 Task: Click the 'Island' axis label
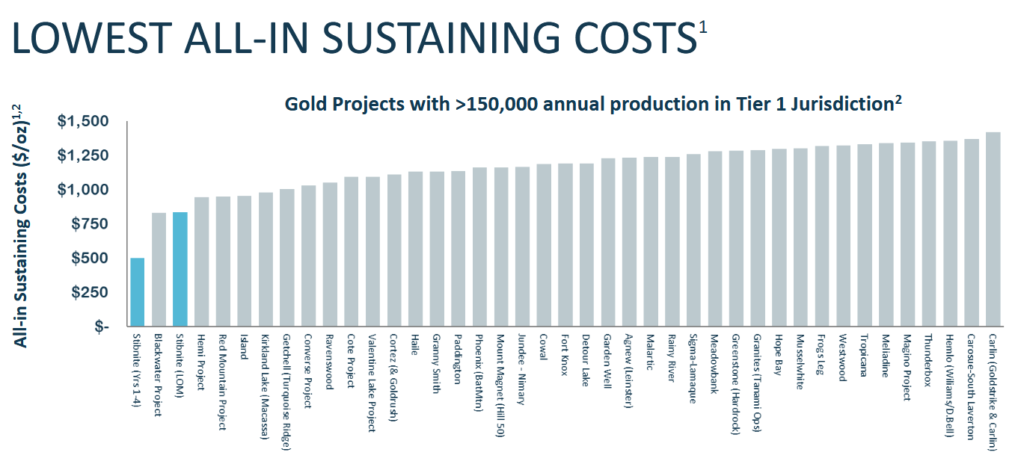click(244, 346)
